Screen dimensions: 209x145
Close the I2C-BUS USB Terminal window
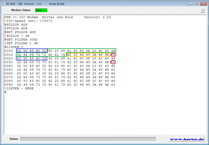(203, 4)
